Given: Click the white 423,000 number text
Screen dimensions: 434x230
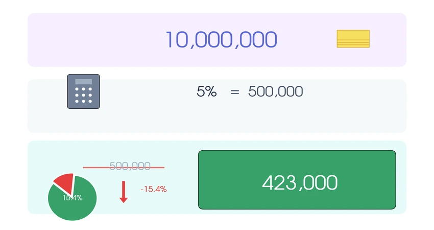Looking at the screenshot, I should (299, 182).
